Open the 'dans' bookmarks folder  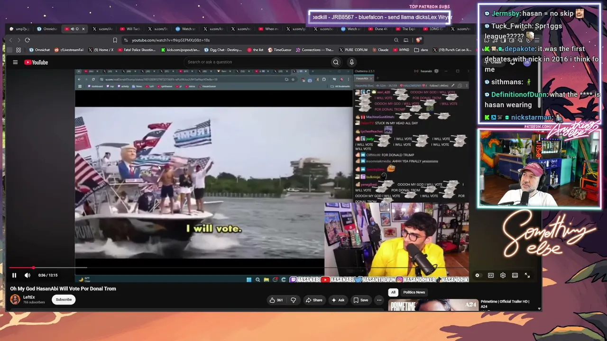point(421,50)
